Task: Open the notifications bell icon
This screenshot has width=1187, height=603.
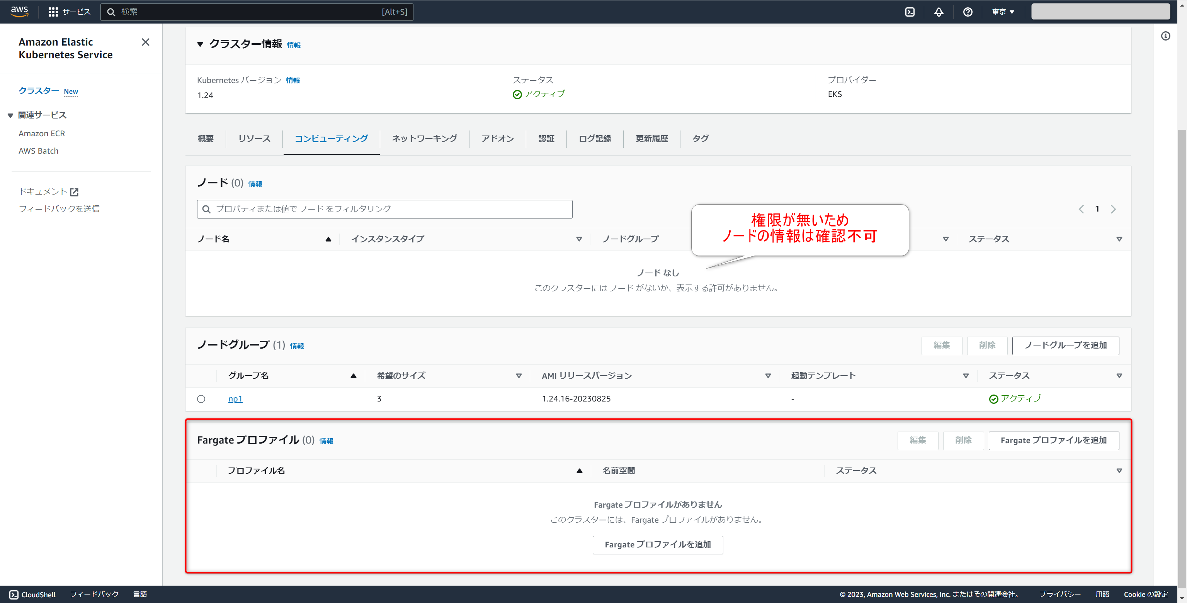Action: click(939, 12)
